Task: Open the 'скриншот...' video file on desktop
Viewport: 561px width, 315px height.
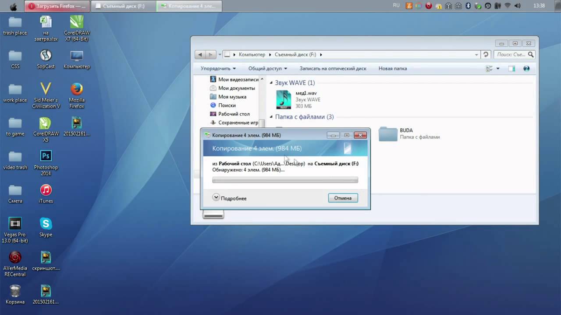Action: pyautogui.click(x=46, y=261)
